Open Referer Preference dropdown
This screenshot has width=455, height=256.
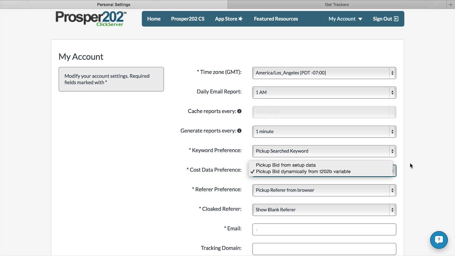pos(324,190)
